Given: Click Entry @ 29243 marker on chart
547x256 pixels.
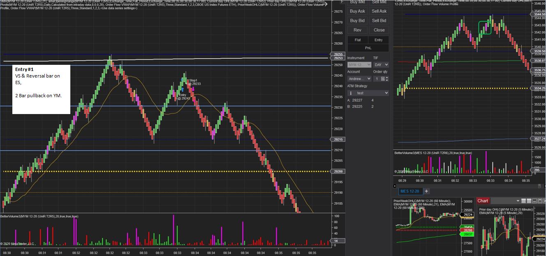Looking at the screenshot, I should pyautogui.click(x=184, y=96).
